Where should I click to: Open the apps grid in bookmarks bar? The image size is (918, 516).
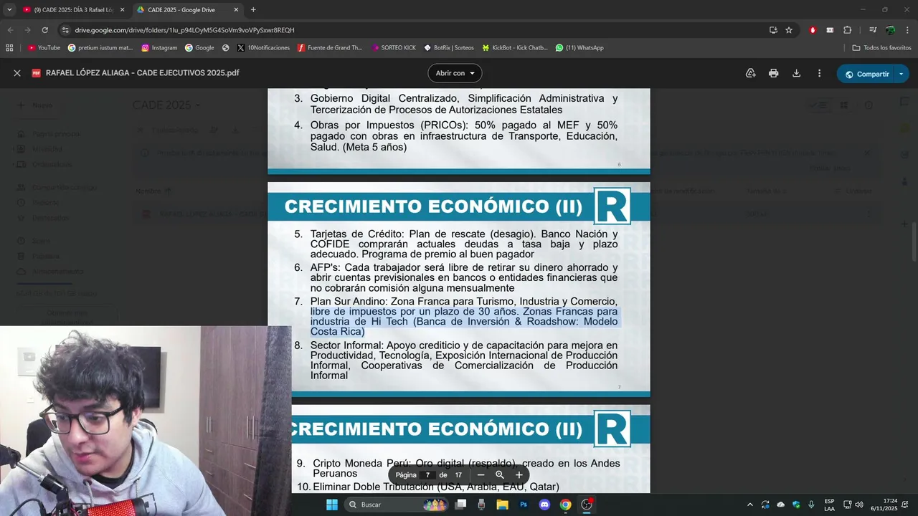click(9, 48)
